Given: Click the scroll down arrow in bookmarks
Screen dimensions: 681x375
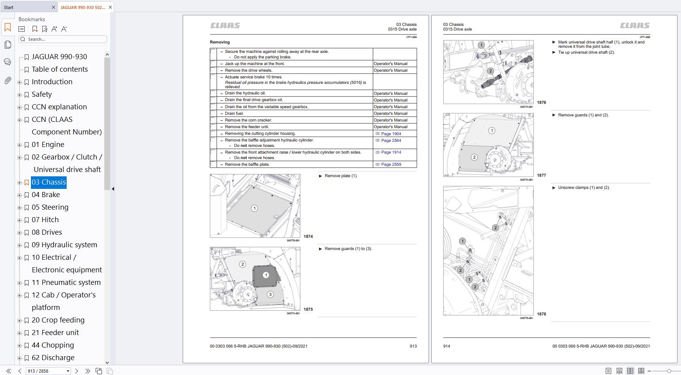Looking at the screenshot, I should (x=107, y=362).
